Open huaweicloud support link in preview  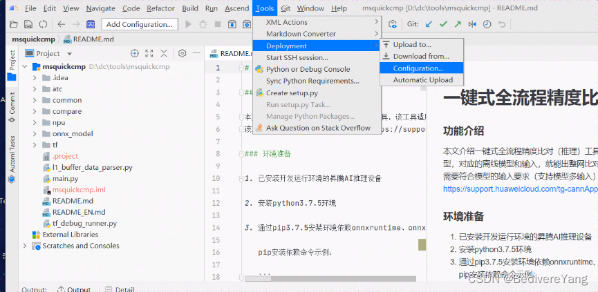(x=520, y=188)
